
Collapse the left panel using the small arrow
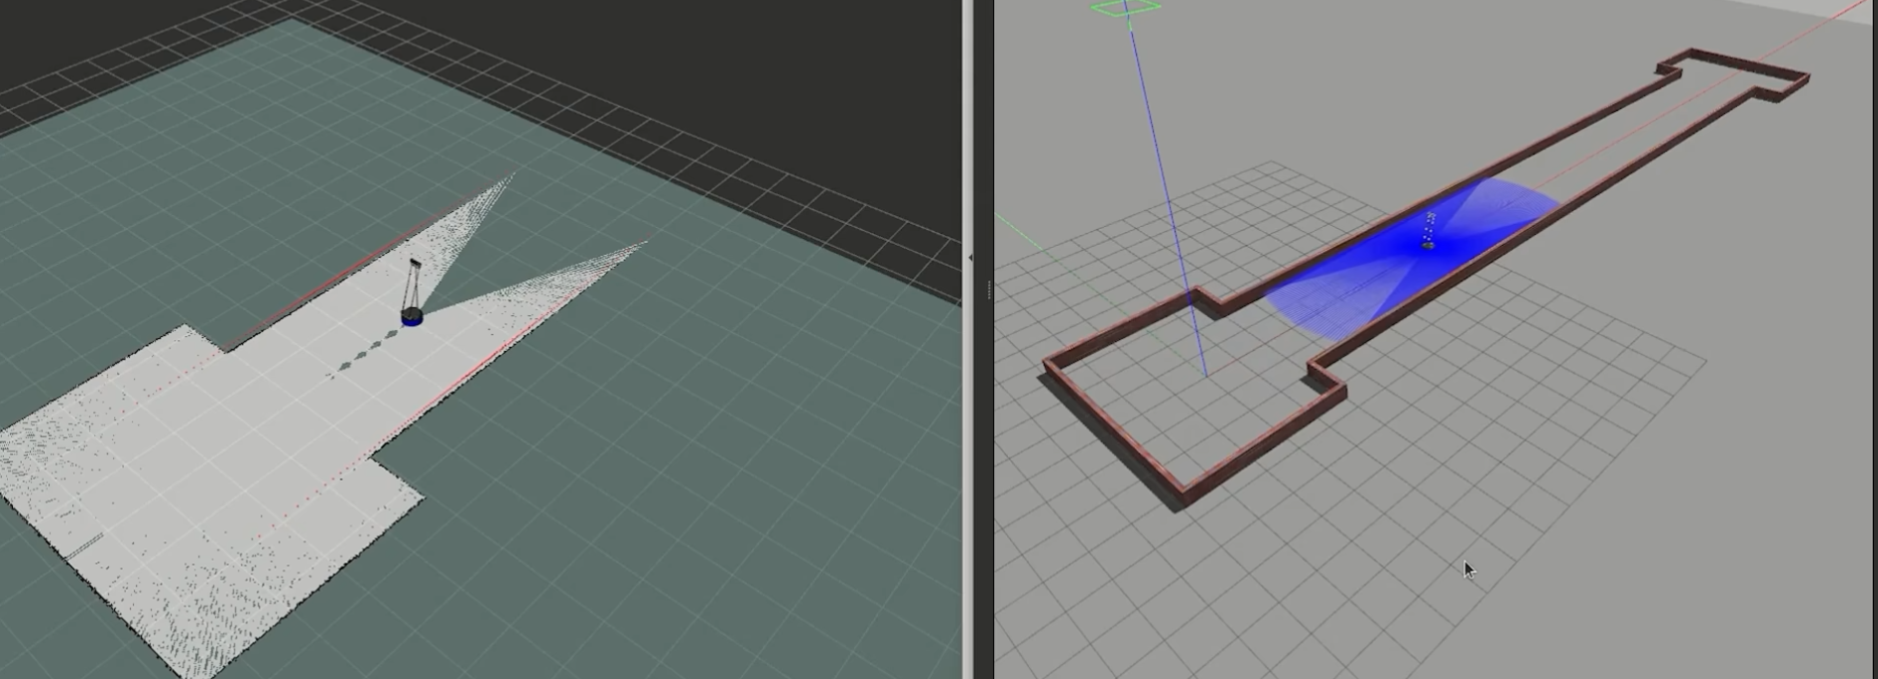tap(969, 258)
